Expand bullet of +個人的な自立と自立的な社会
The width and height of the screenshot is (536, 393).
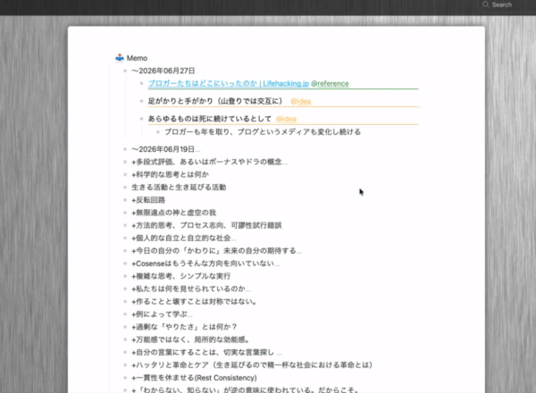125,238
